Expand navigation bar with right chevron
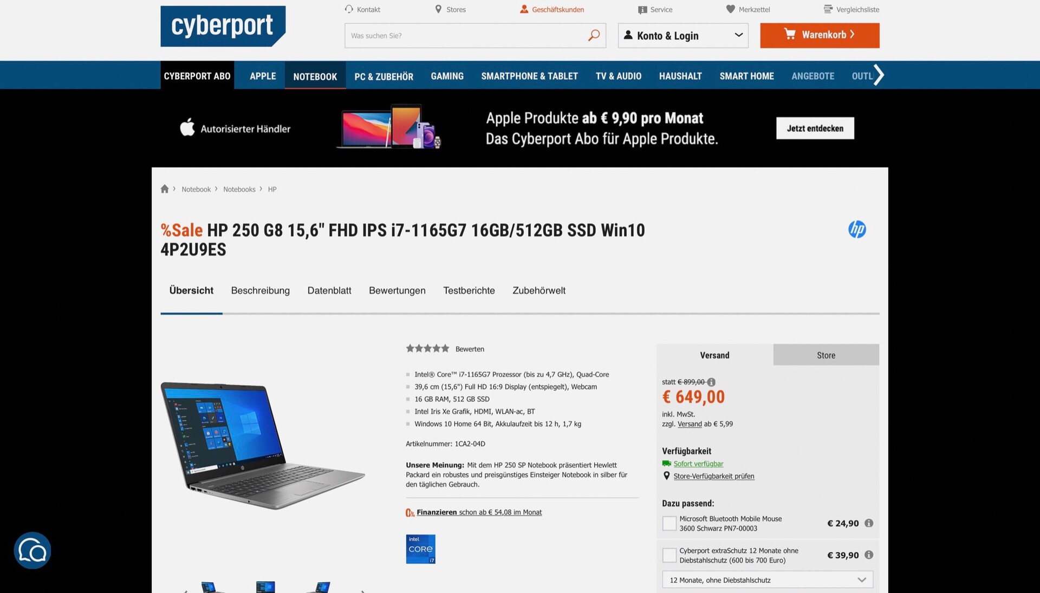 coord(879,75)
